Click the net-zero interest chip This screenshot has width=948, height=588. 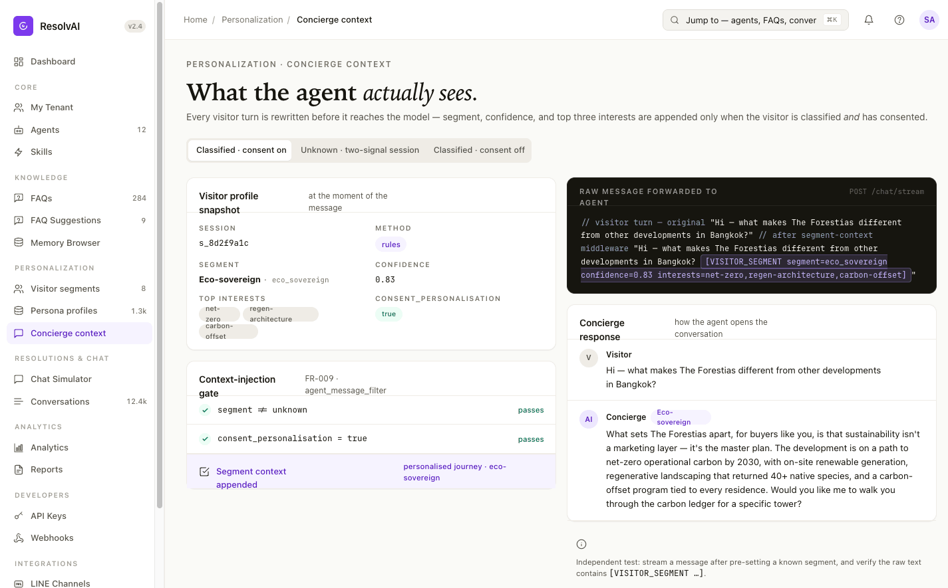(219, 314)
